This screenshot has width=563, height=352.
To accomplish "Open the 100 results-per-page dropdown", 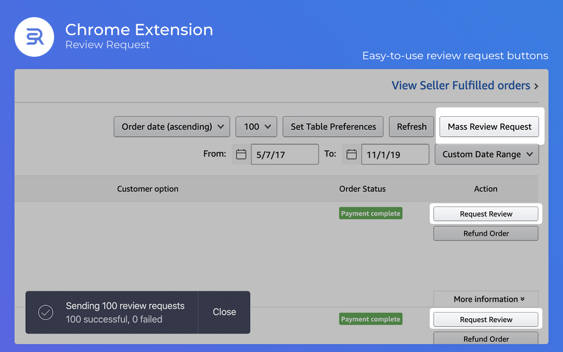I will tap(256, 127).
